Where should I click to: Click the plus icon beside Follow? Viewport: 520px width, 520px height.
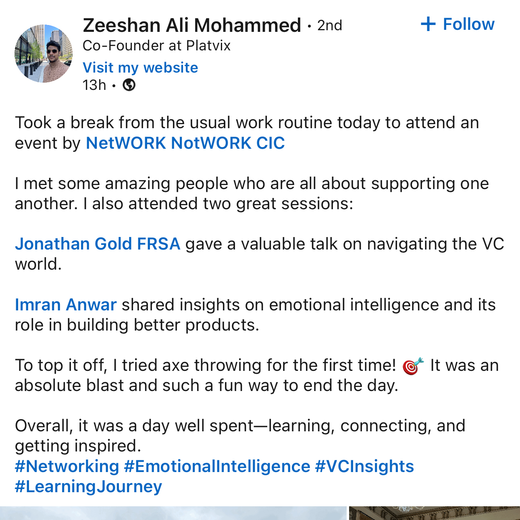pos(428,24)
